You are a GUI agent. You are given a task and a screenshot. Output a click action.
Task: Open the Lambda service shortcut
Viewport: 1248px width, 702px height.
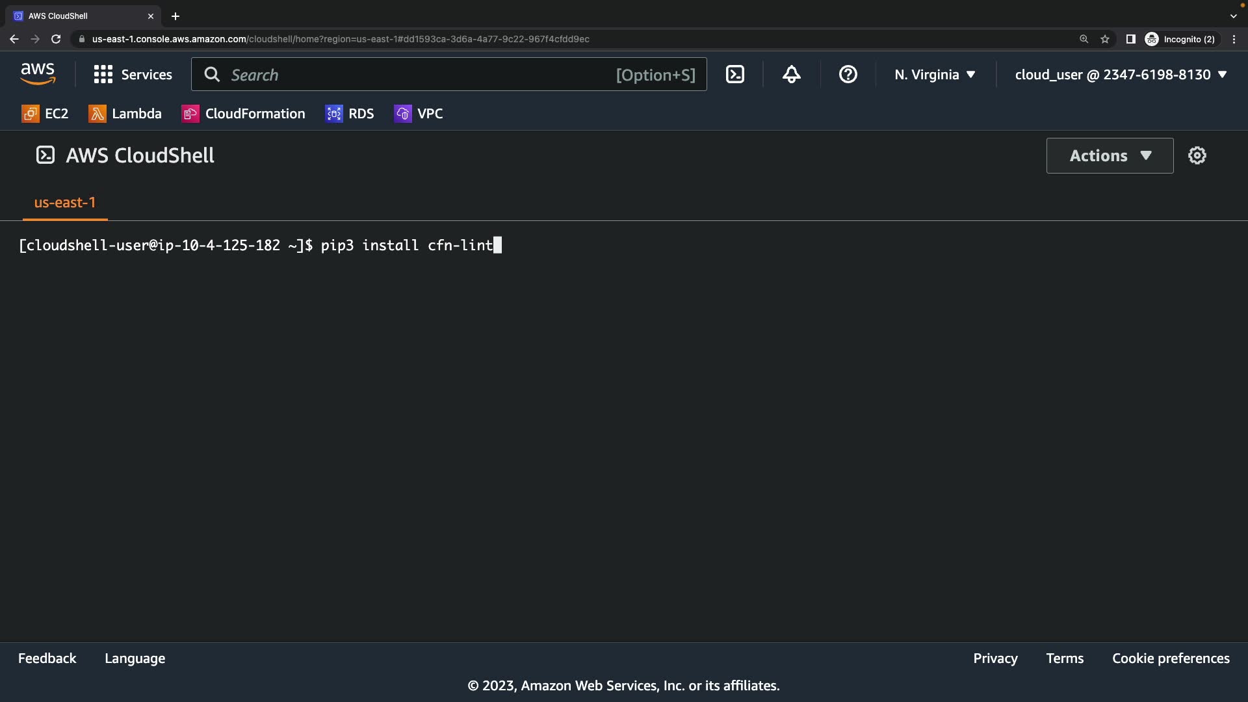(x=125, y=114)
